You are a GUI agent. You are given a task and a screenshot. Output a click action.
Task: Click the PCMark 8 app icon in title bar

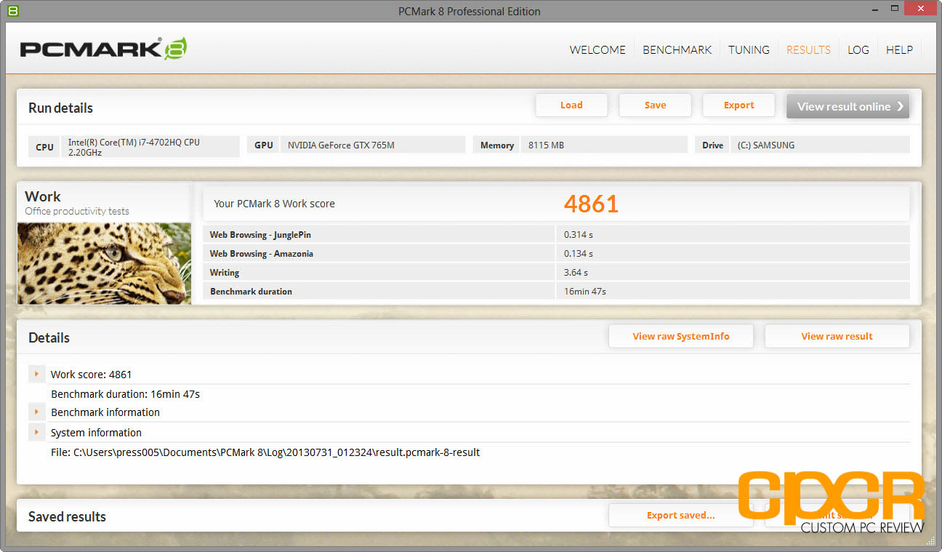click(13, 11)
